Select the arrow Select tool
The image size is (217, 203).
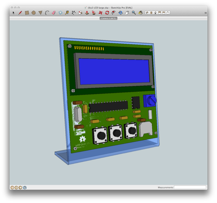[13, 13]
